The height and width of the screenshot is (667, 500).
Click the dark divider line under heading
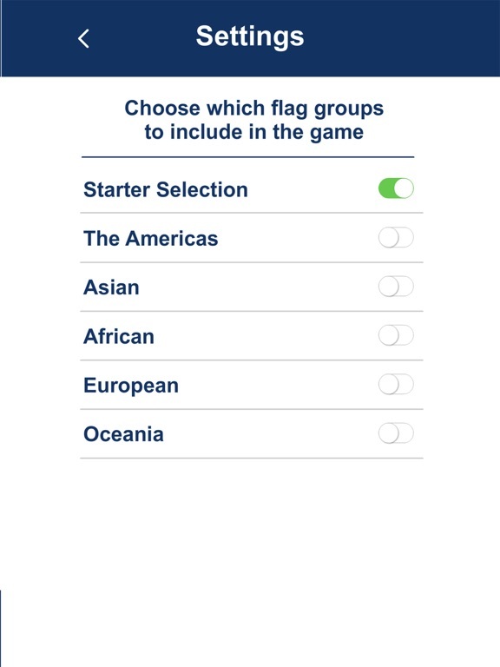(248, 157)
